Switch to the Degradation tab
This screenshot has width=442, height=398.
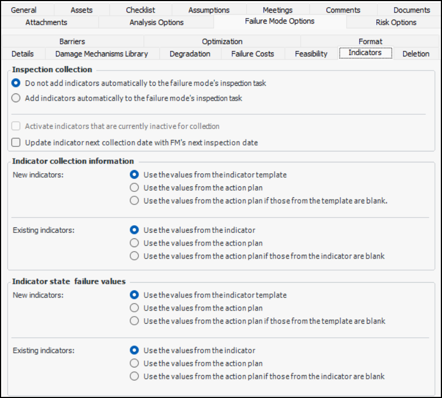click(190, 54)
